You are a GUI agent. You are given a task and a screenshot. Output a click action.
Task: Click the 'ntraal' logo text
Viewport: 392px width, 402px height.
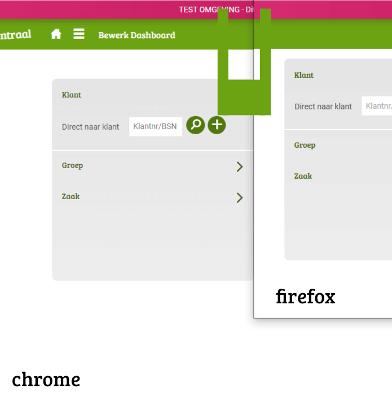pos(16,34)
